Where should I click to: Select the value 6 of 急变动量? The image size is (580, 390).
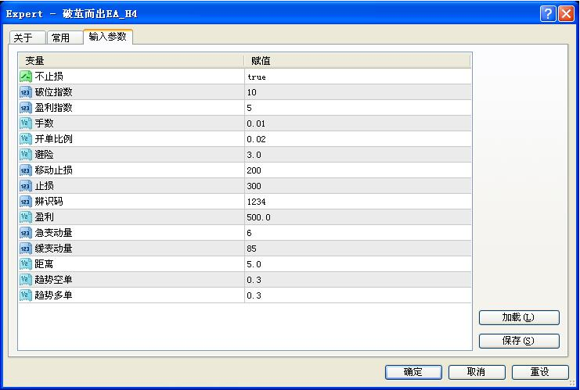250,233
